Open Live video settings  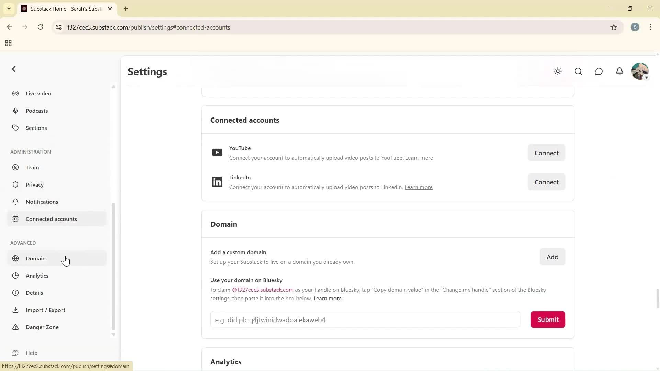[38, 93]
